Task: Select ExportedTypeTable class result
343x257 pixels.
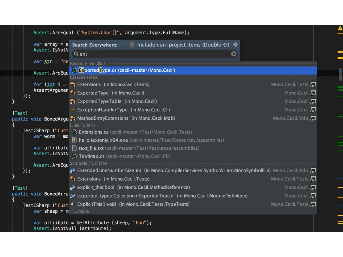Action: point(193,101)
